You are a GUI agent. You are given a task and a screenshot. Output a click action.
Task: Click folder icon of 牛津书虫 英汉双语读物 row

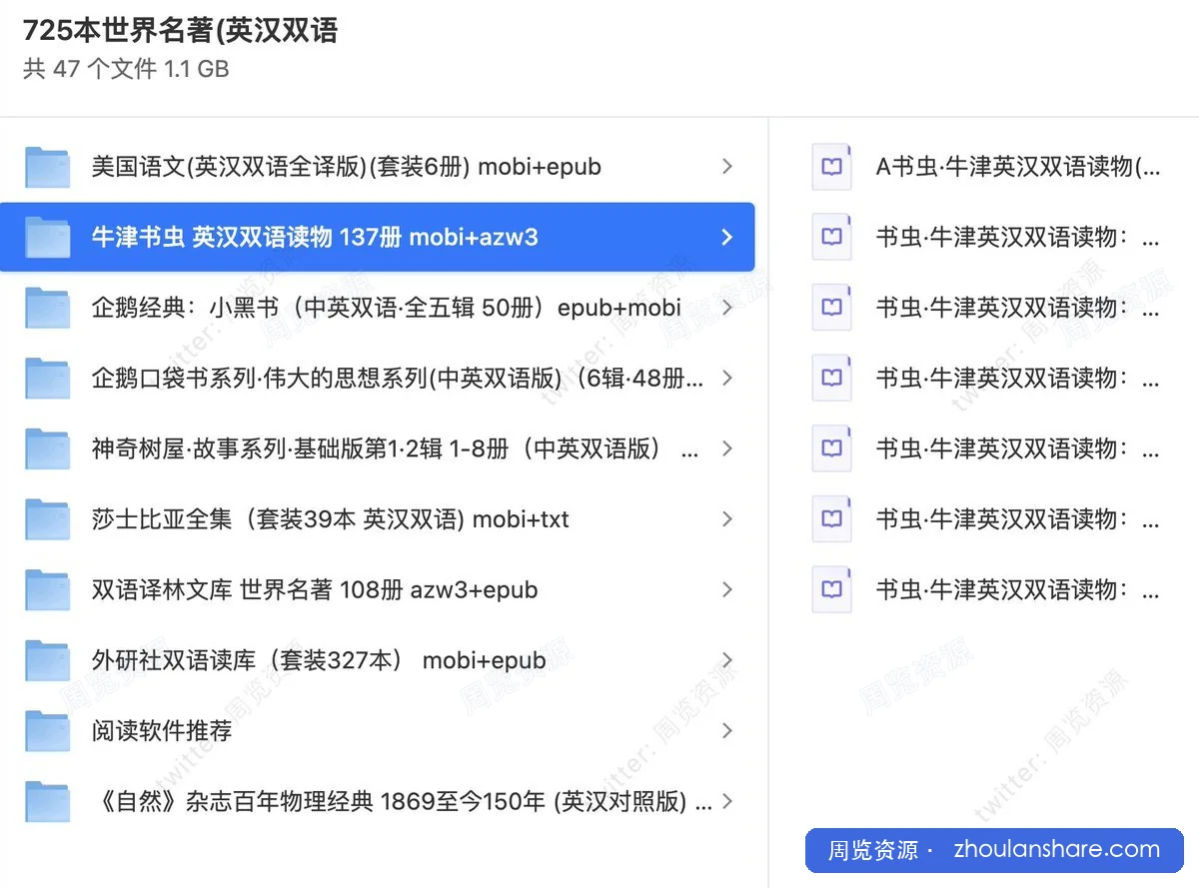47,238
